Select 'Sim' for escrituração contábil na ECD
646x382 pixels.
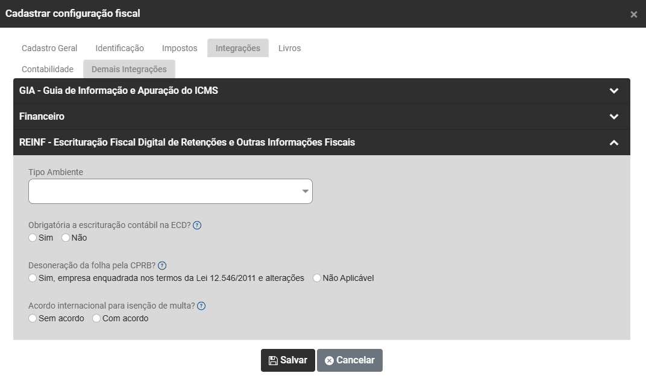[x=33, y=238]
